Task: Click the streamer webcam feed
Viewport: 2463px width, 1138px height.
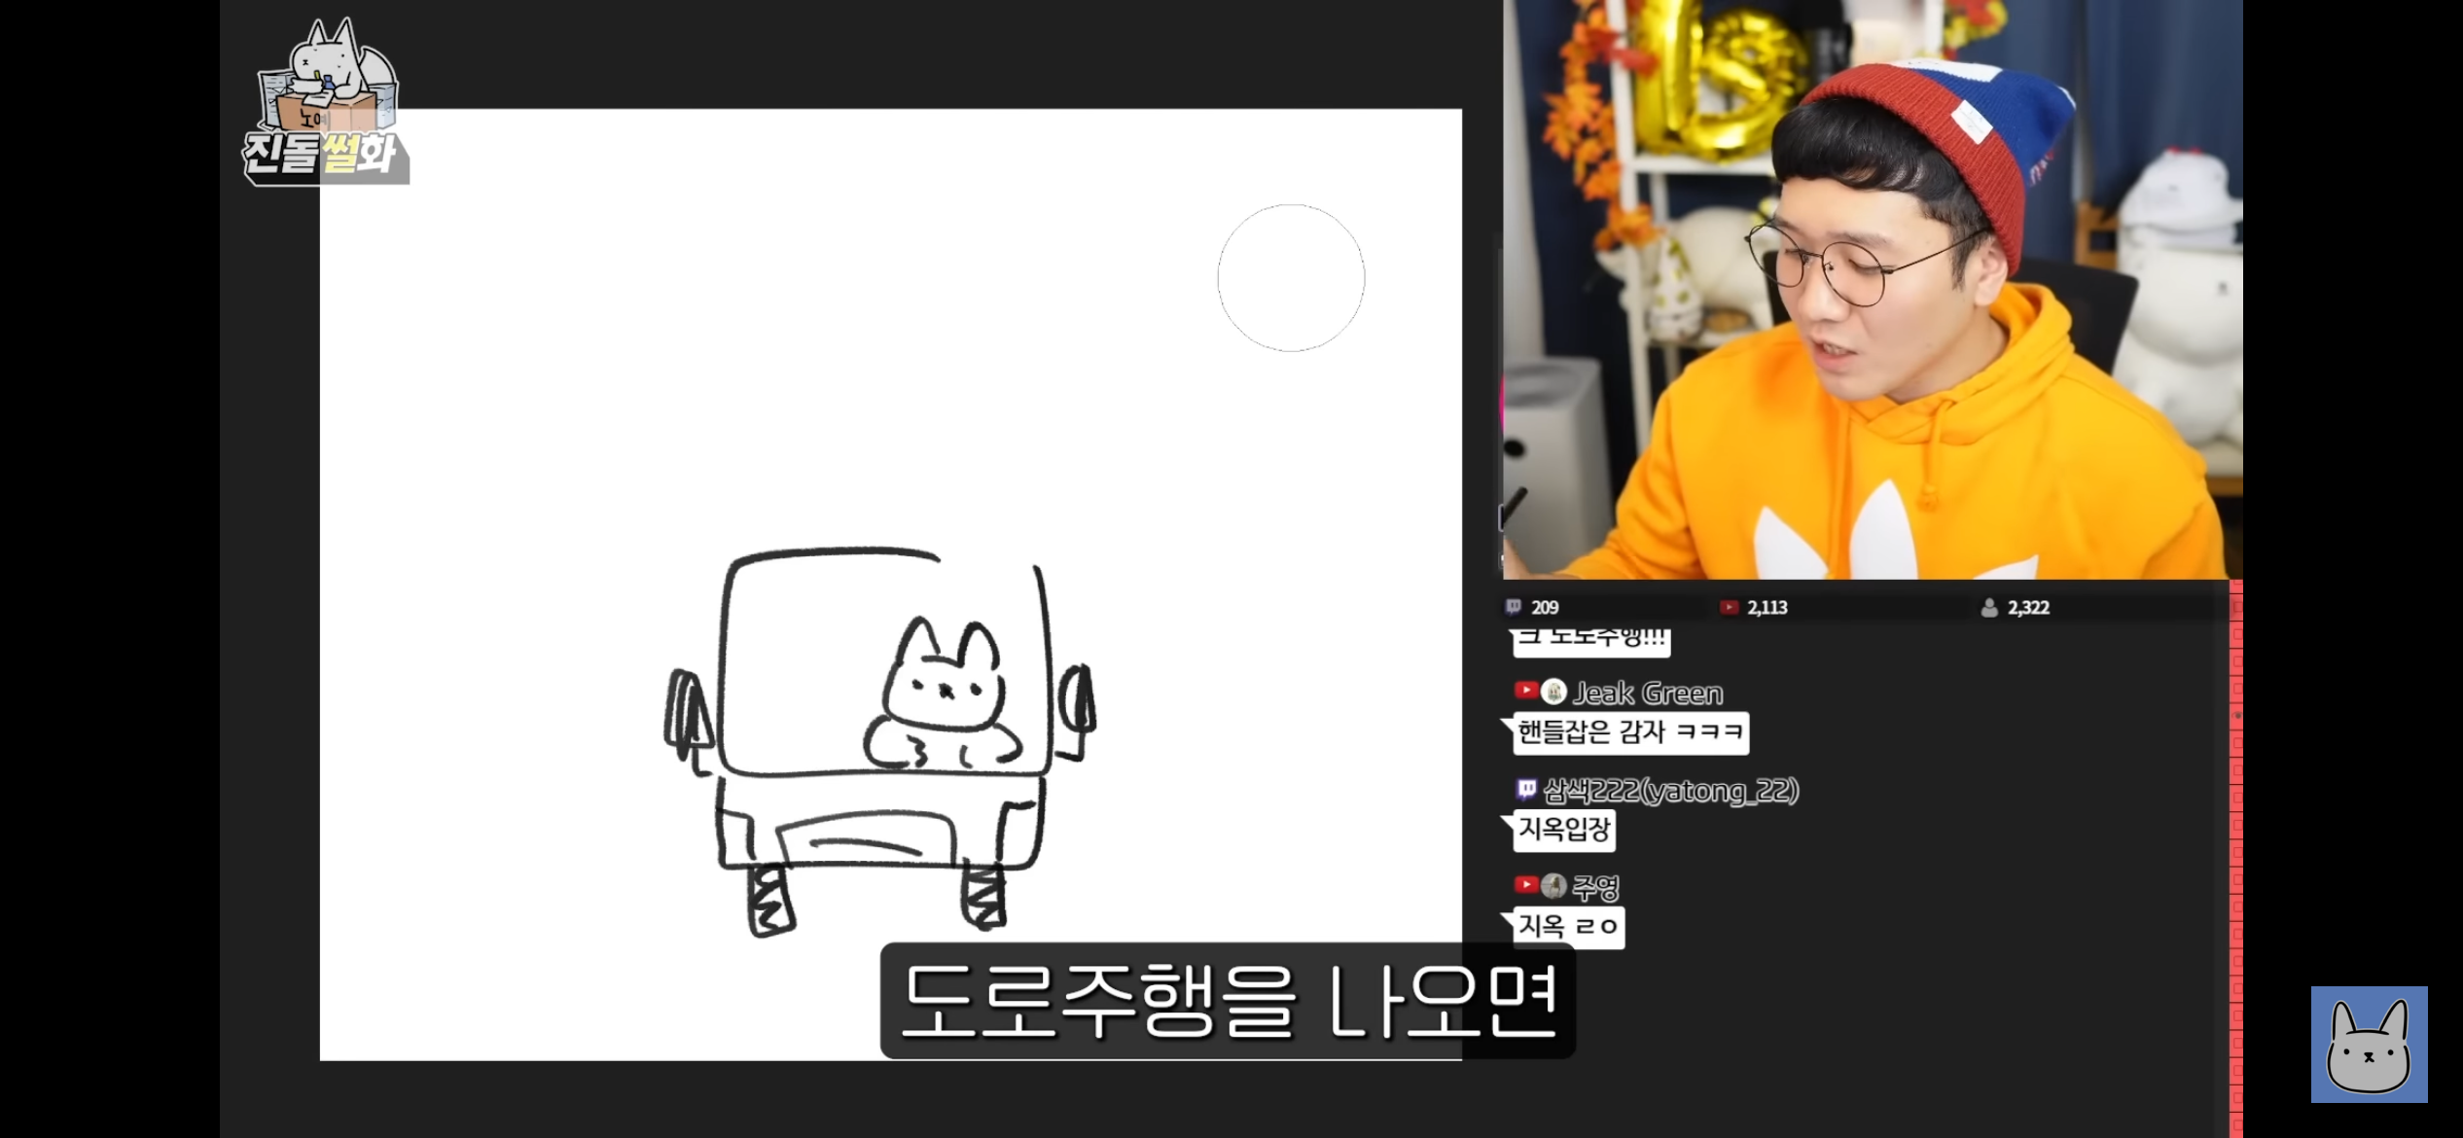Action: click(1873, 290)
